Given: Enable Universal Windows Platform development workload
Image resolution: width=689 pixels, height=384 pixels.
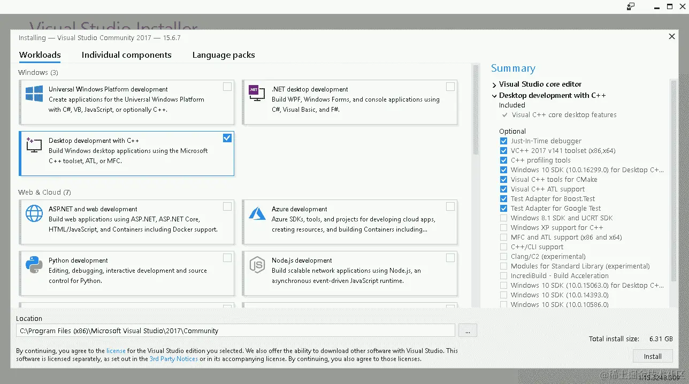Looking at the screenshot, I should pos(227,87).
